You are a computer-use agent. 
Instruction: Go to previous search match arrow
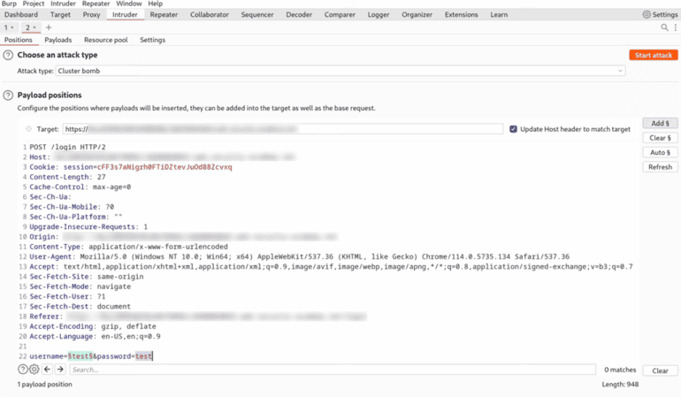point(48,370)
